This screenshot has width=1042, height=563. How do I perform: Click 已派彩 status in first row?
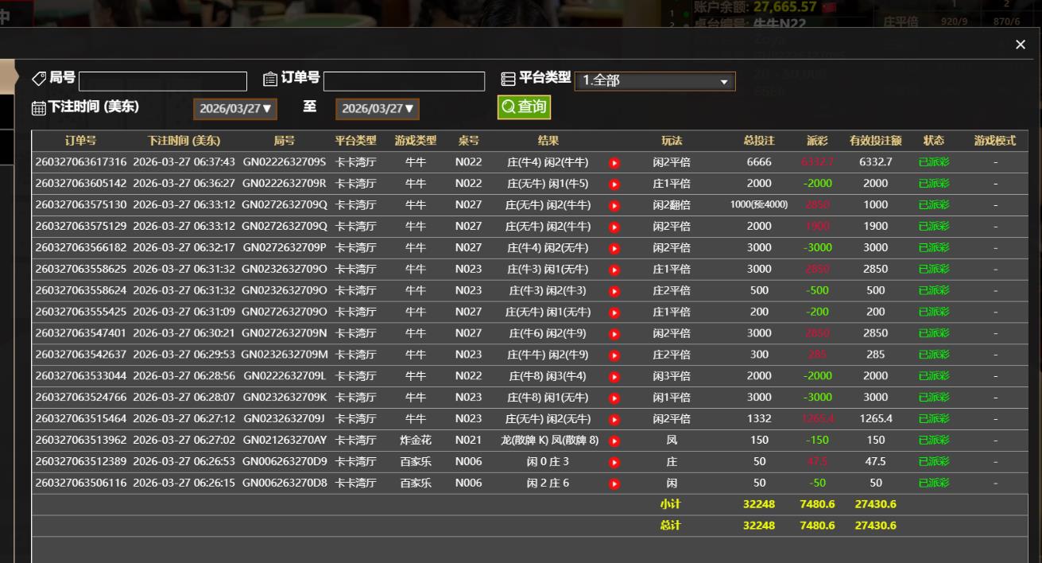pos(933,162)
